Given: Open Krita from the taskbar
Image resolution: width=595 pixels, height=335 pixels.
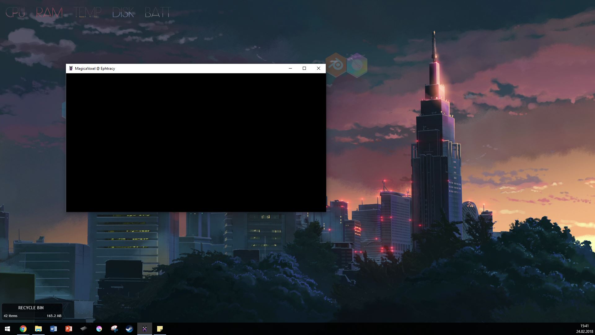Looking at the screenshot, I should pyautogui.click(x=99, y=329).
